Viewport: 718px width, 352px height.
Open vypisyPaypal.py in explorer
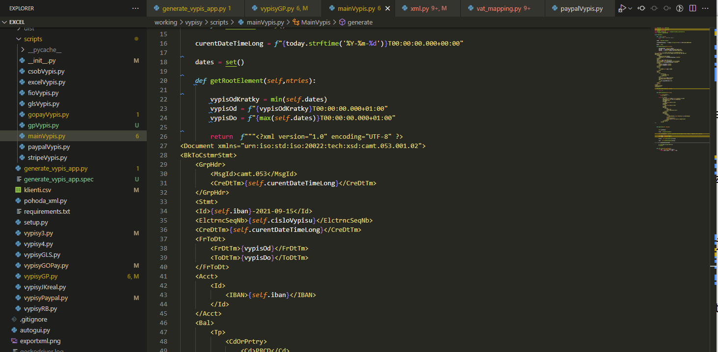[x=73, y=298]
